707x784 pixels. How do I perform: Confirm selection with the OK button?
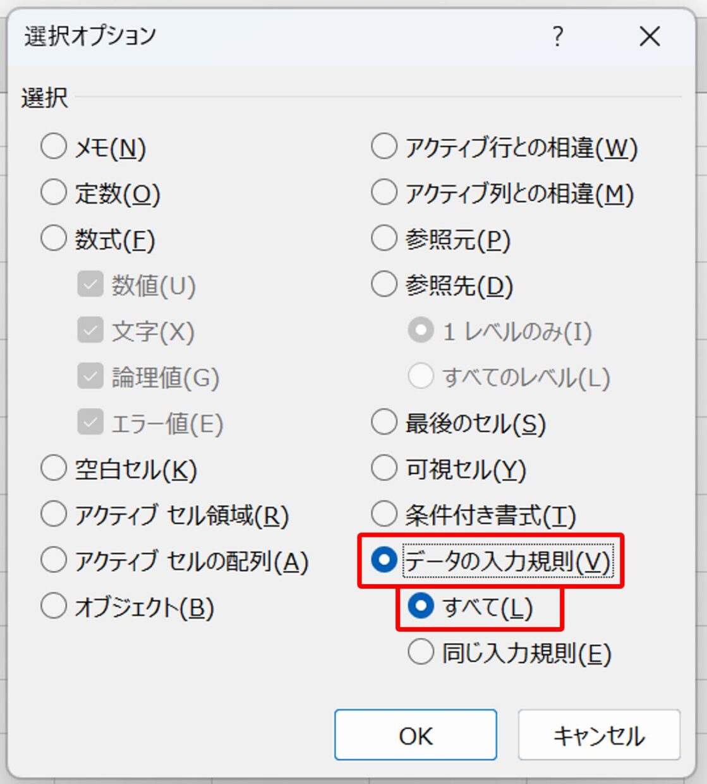point(416,735)
